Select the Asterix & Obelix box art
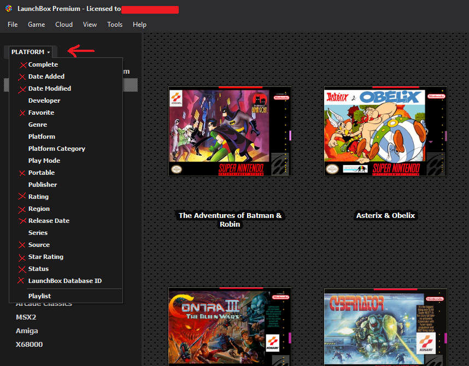Viewport: 469px width, 366px height. [385, 131]
